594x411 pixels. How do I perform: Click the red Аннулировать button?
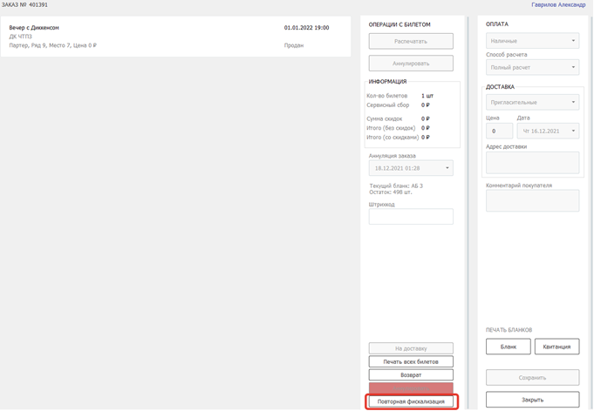pos(411,387)
